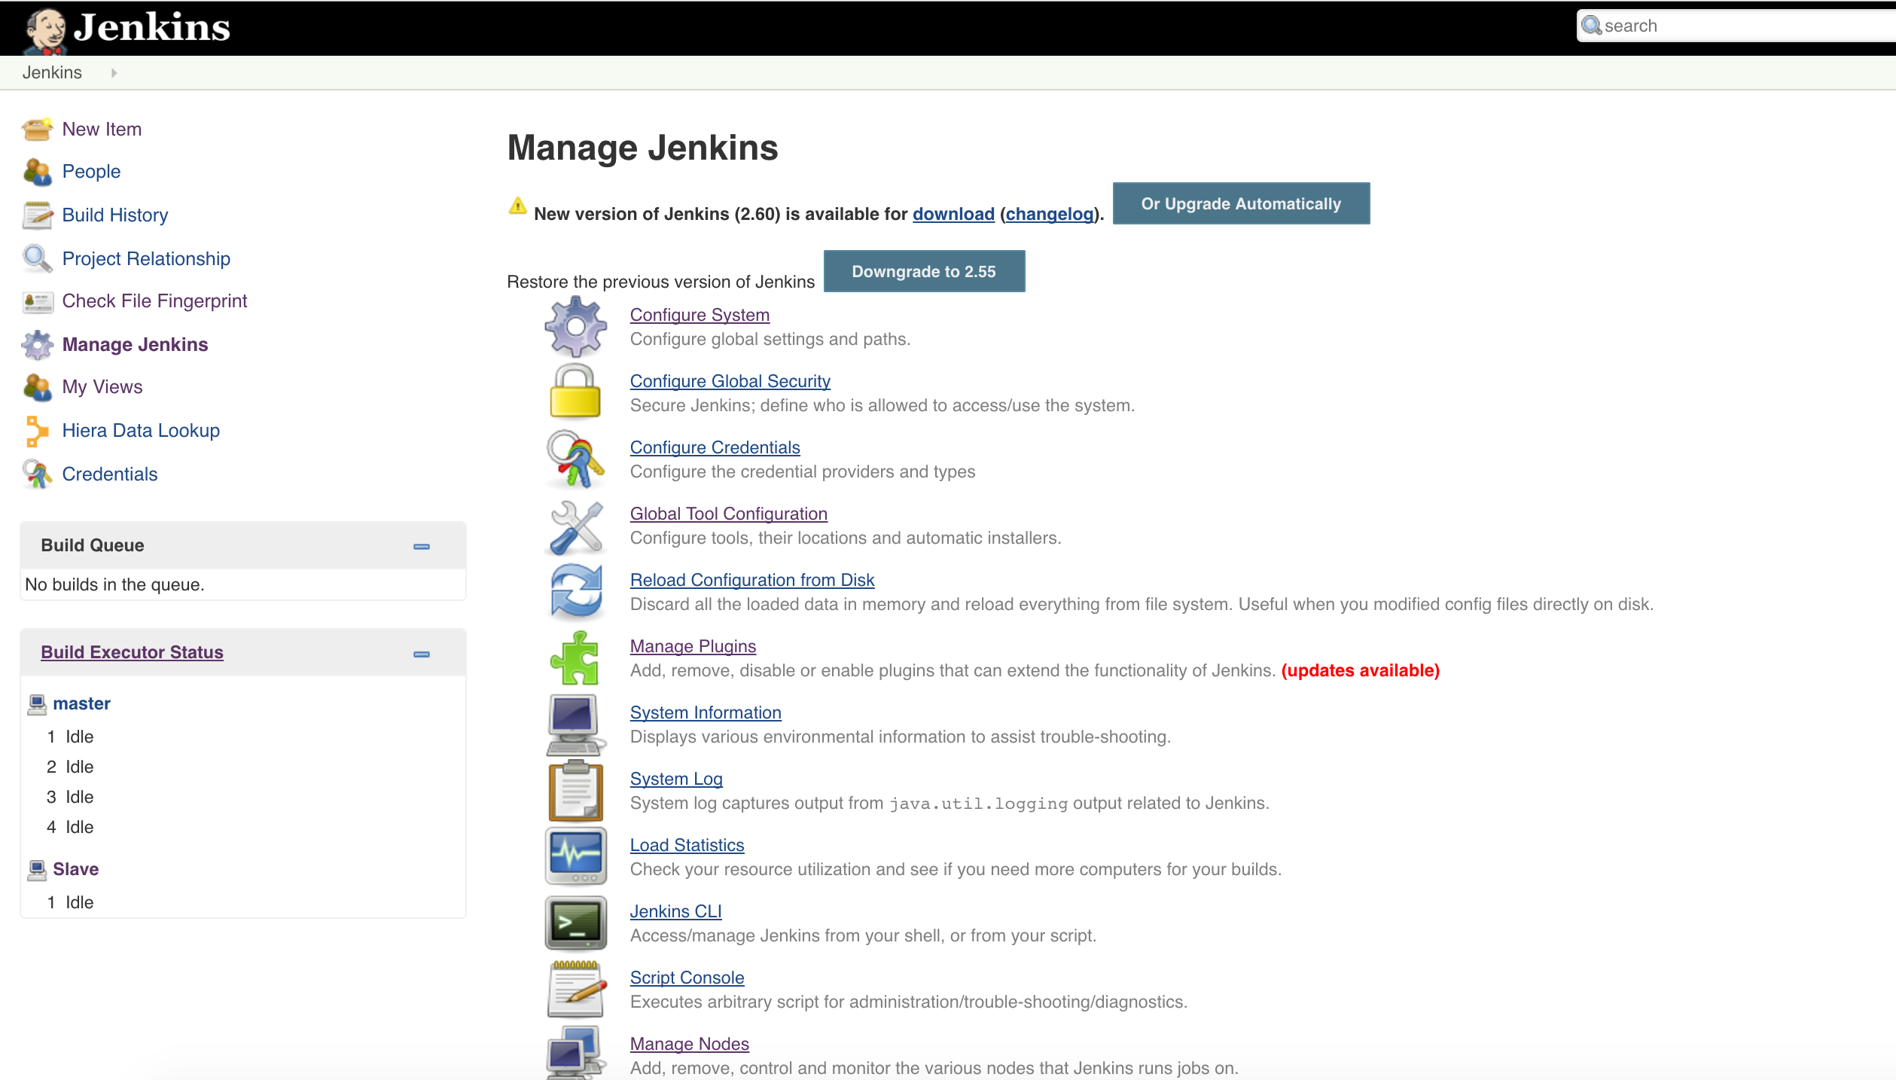Open the master node link
The width and height of the screenshot is (1896, 1080).
coord(81,704)
